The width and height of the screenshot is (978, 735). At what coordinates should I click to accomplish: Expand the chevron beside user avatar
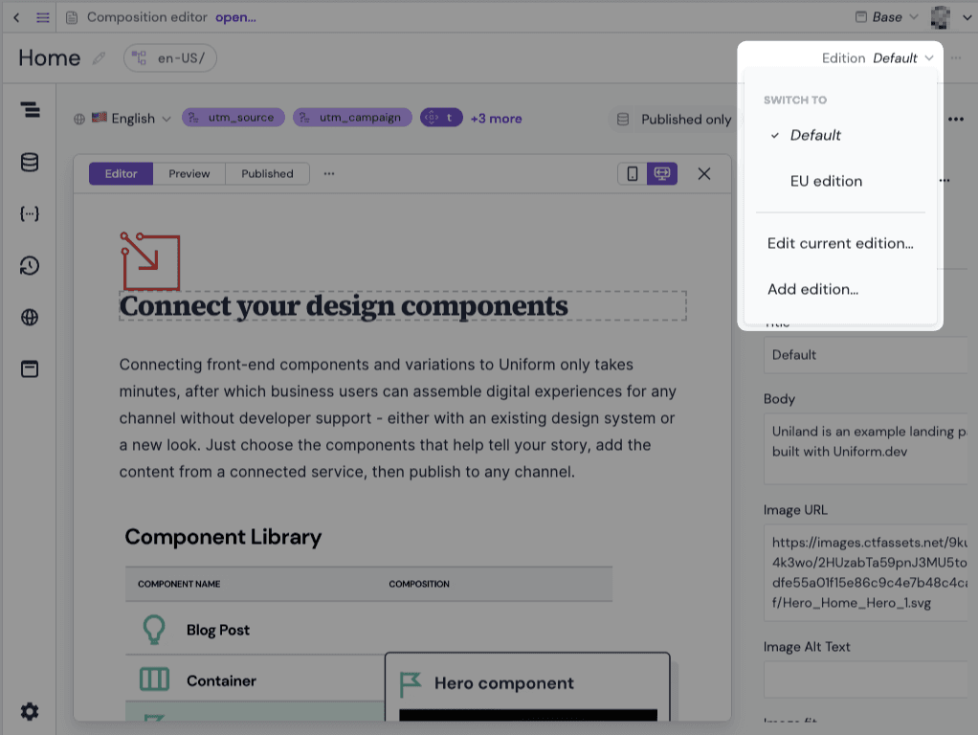pos(967,17)
